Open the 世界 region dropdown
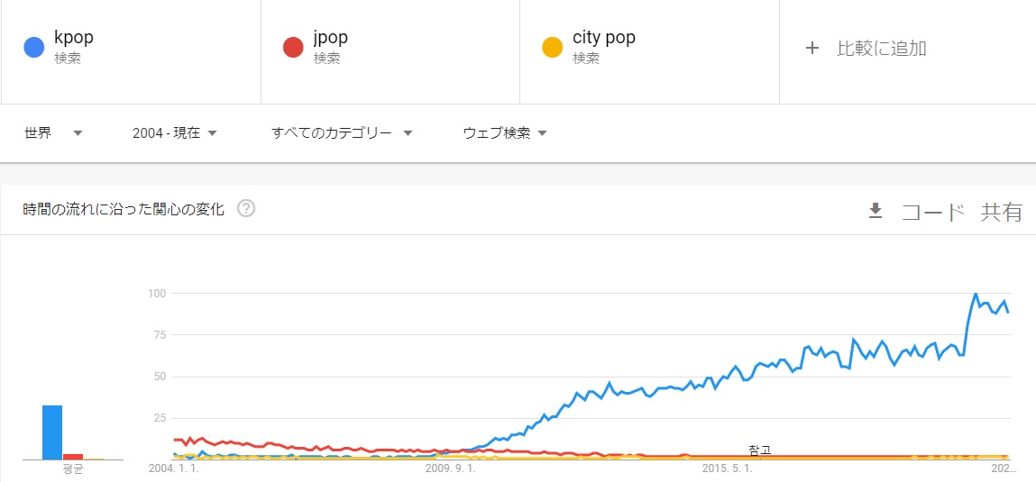The image size is (1036, 482). tap(53, 133)
